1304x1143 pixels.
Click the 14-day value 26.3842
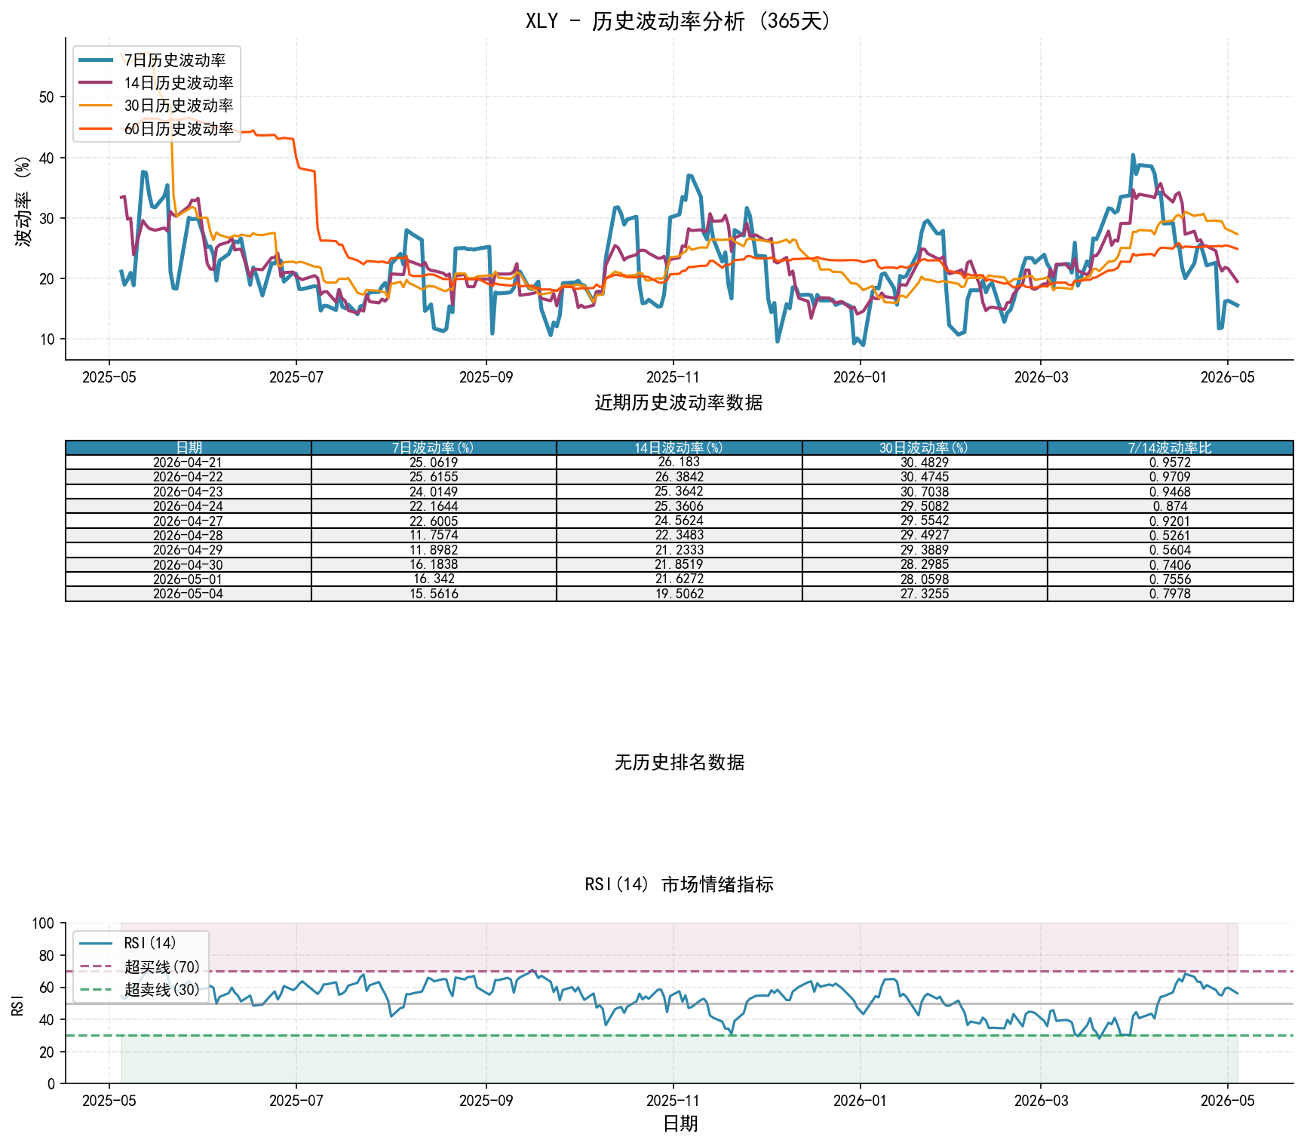click(679, 477)
